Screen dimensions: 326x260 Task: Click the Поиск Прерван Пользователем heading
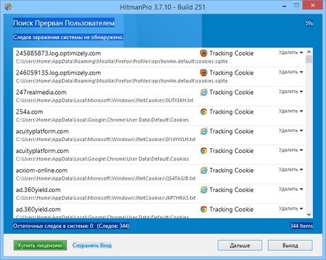(x=64, y=23)
